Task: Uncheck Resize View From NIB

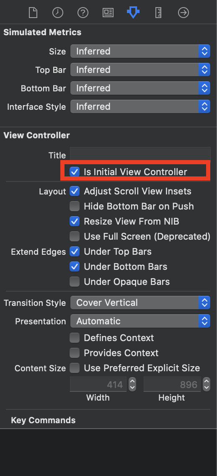Action: pyautogui.click(x=74, y=221)
